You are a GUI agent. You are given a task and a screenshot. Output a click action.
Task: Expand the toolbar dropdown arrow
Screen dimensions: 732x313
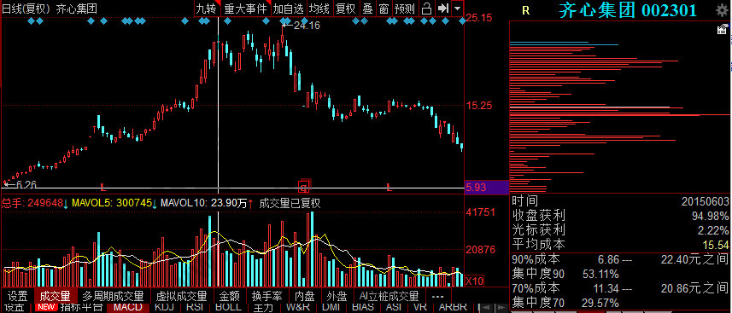pyautogui.click(x=458, y=8)
